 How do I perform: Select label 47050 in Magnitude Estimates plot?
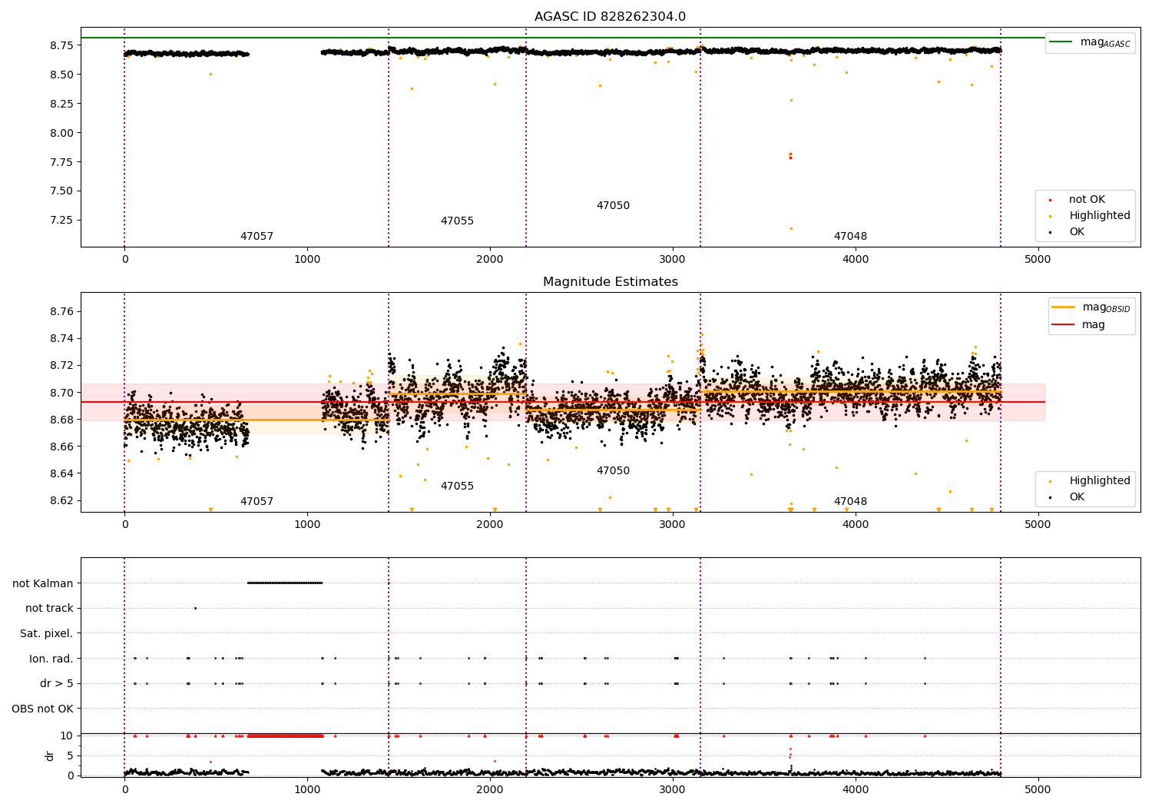(x=613, y=471)
